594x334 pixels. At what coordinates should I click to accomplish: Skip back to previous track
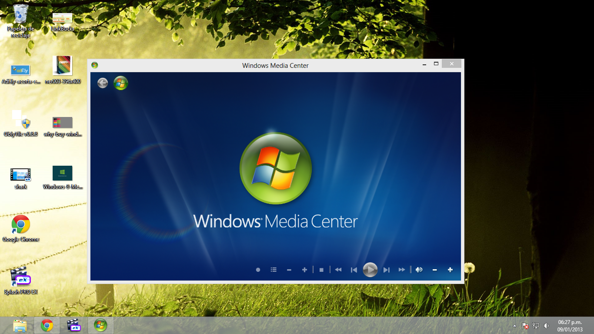354,270
